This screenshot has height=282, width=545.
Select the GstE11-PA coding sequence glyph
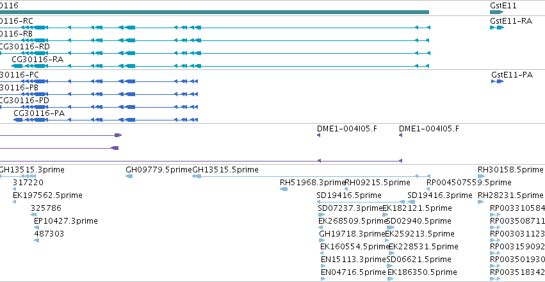(497, 81)
